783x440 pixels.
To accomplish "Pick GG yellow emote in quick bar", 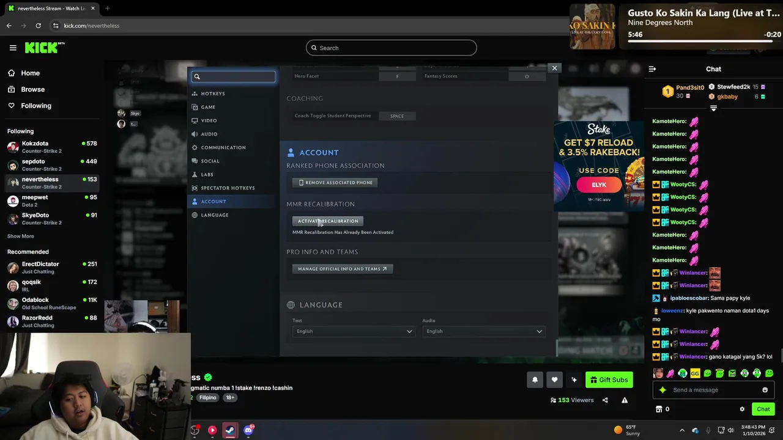I will [x=695, y=373].
